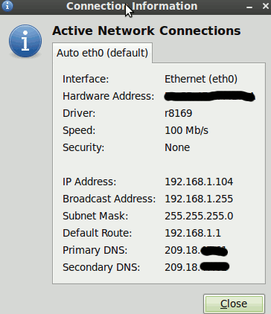
Task: Minimize the Connection Information window
Action: point(249,7)
